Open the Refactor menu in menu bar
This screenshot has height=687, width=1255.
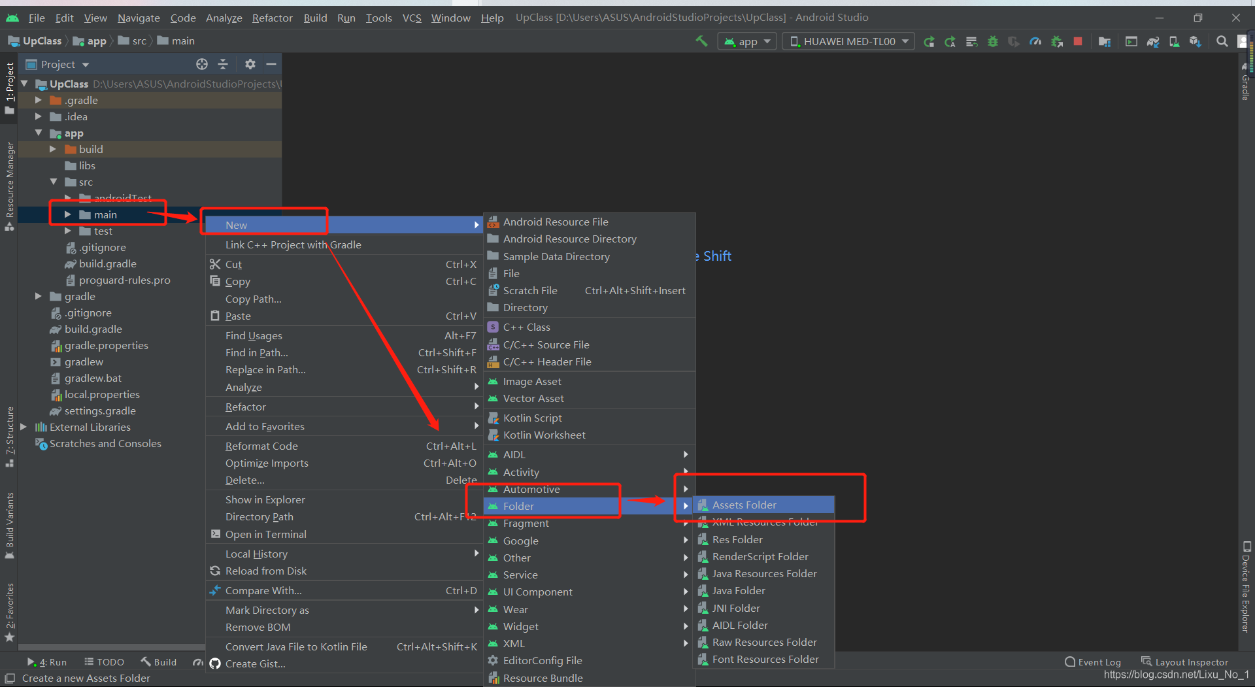[x=272, y=18]
